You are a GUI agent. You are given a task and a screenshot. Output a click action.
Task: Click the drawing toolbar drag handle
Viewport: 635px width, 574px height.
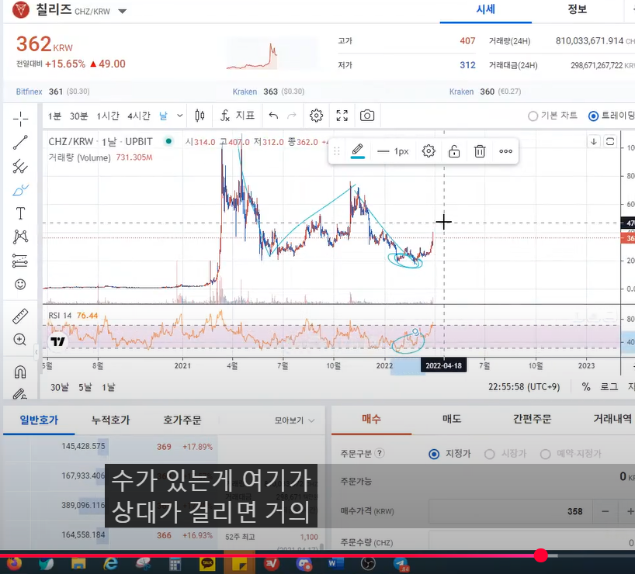click(x=337, y=151)
